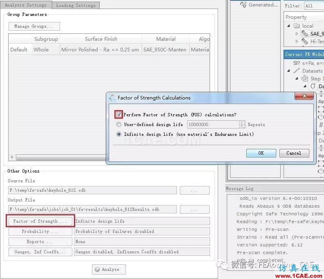Click the design life repeats input field
The image size is (324, 279).
pos(213,124)
